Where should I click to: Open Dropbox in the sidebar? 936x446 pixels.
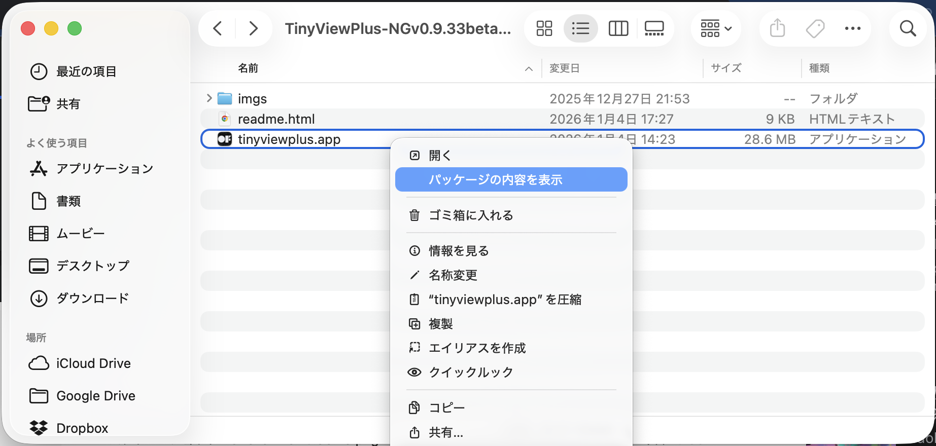coord(82,428)
